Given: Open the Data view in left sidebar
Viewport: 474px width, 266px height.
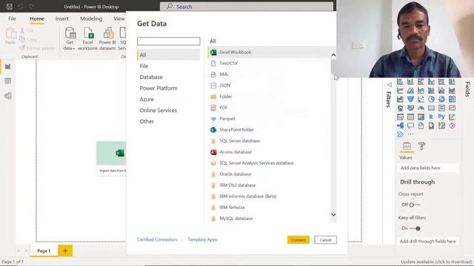Looking at the screenshot, I should tap(8, 81).
